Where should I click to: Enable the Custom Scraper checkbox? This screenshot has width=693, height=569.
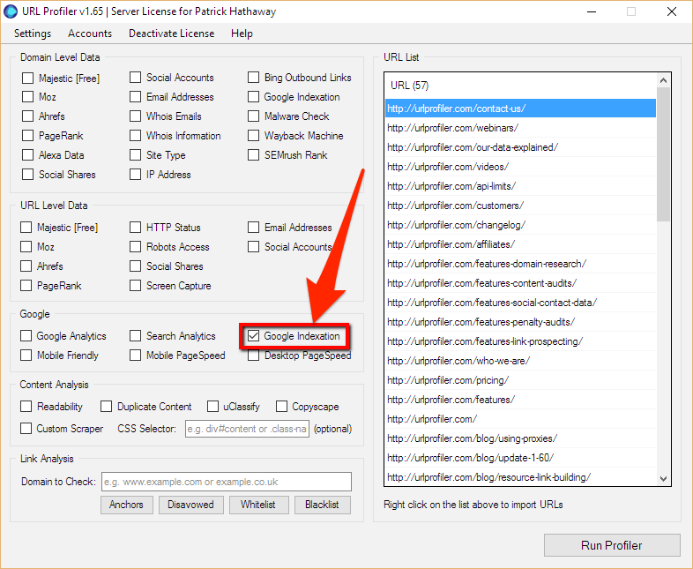28,429
